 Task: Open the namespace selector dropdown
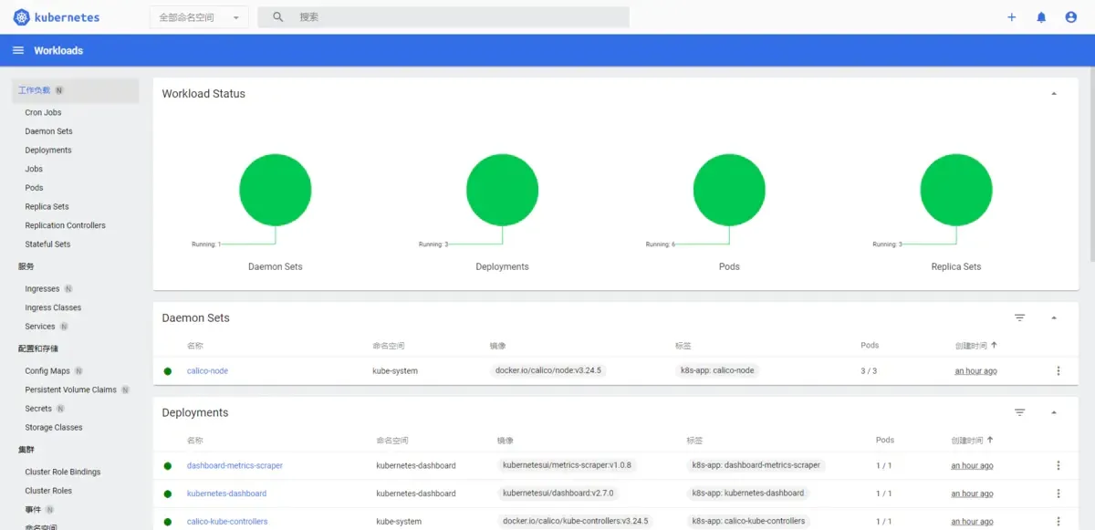(x=199, y=17)
